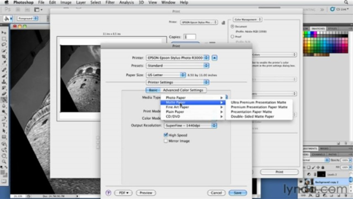Click the lock all layer icon
Image resolution: width=353 pixels, height=199 pixels.
click(323, 167)
